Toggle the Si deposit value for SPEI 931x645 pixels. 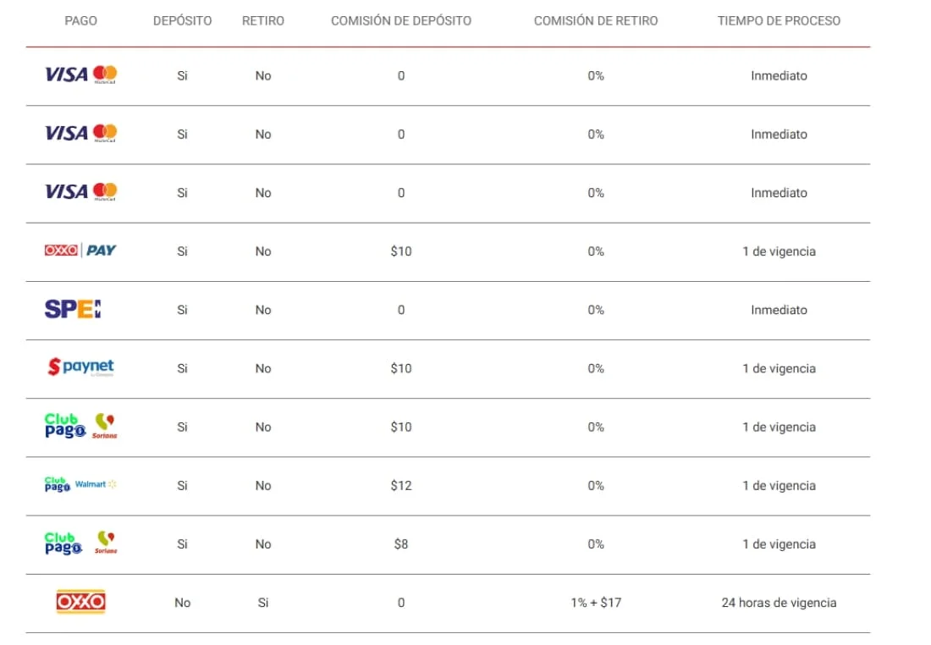click(x=183, y=310)
